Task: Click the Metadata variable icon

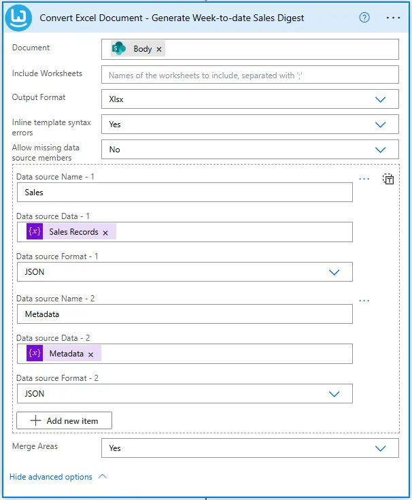Action: coord(35,353)
